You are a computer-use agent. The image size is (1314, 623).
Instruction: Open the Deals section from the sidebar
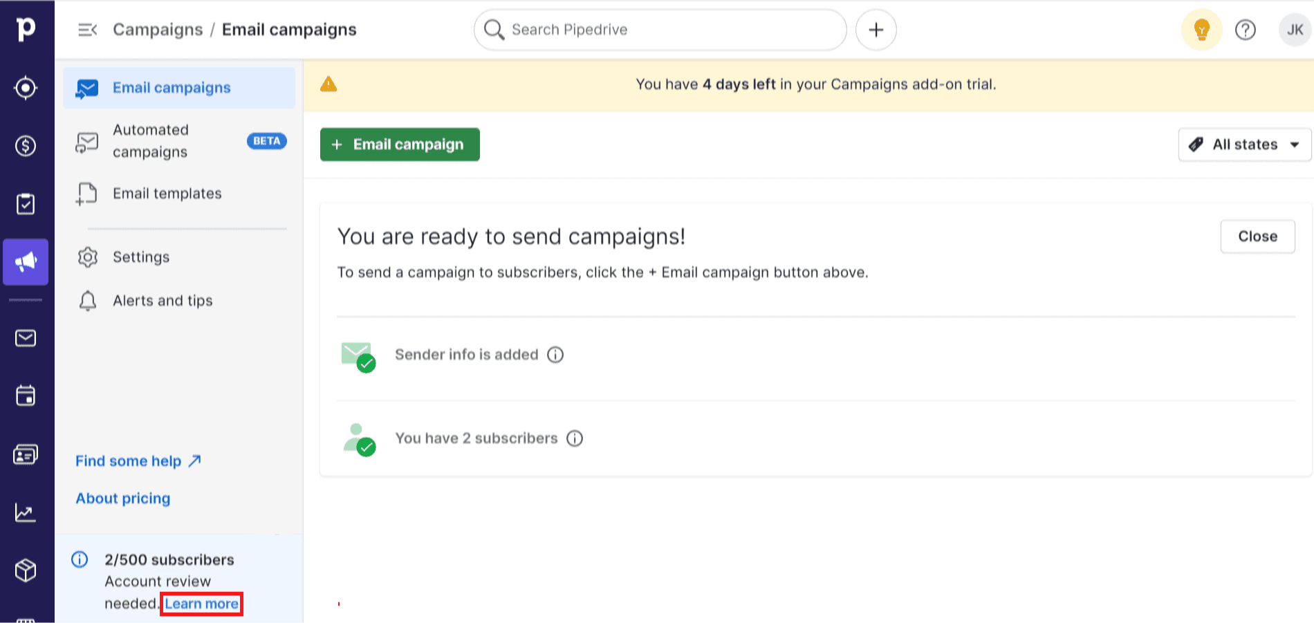pos(26,146)
